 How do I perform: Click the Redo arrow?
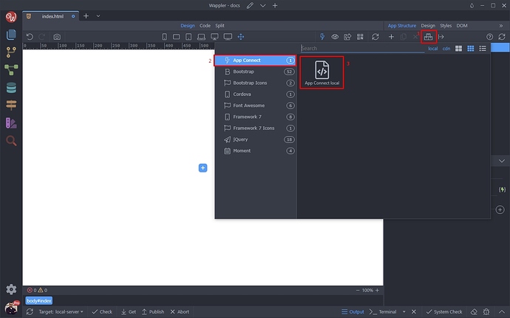click(x=41, y=37)
